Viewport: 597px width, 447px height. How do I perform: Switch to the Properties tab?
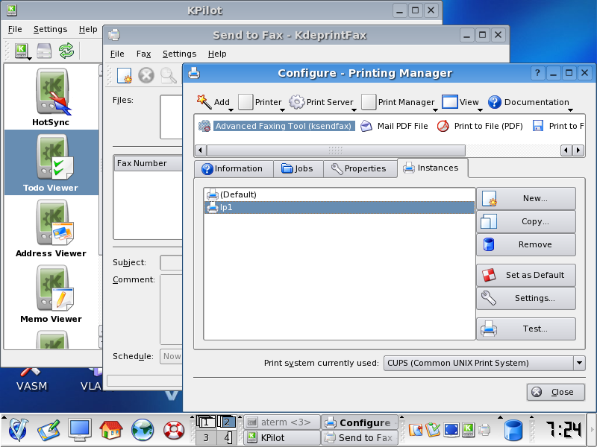coord(359,168)
